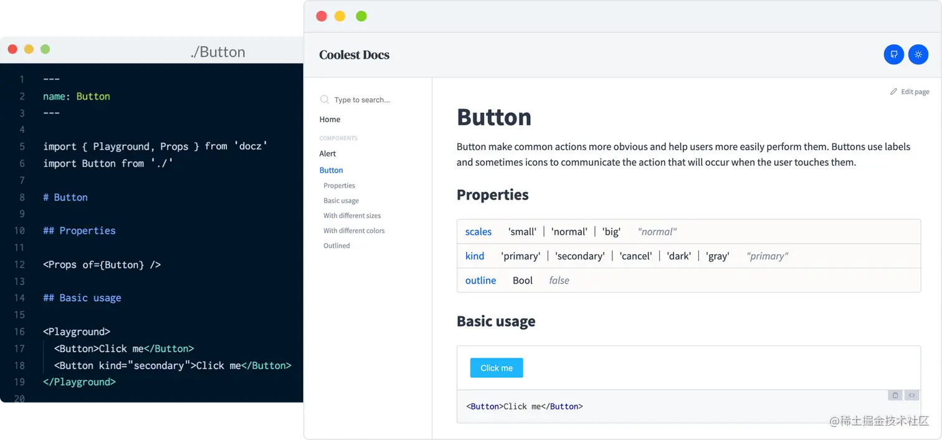Click the Edit page pencil icon
This screenshot has height=440, width=942.
[x=893, y=92]
